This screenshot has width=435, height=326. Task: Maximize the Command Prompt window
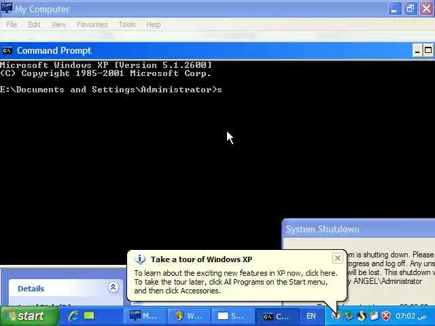click(428, 51)
